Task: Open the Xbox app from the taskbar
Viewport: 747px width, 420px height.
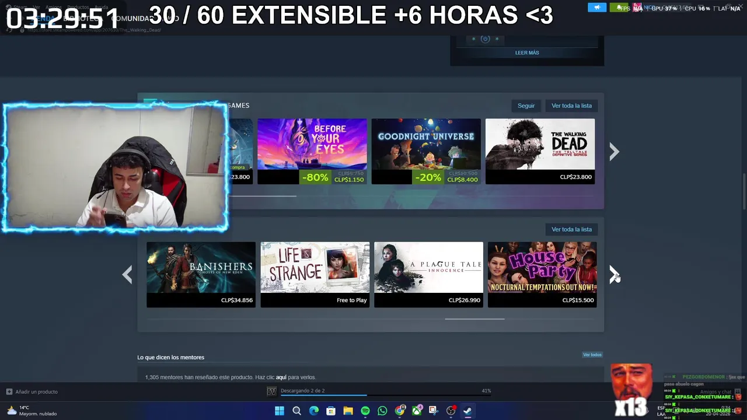Action: pos(417,411)
